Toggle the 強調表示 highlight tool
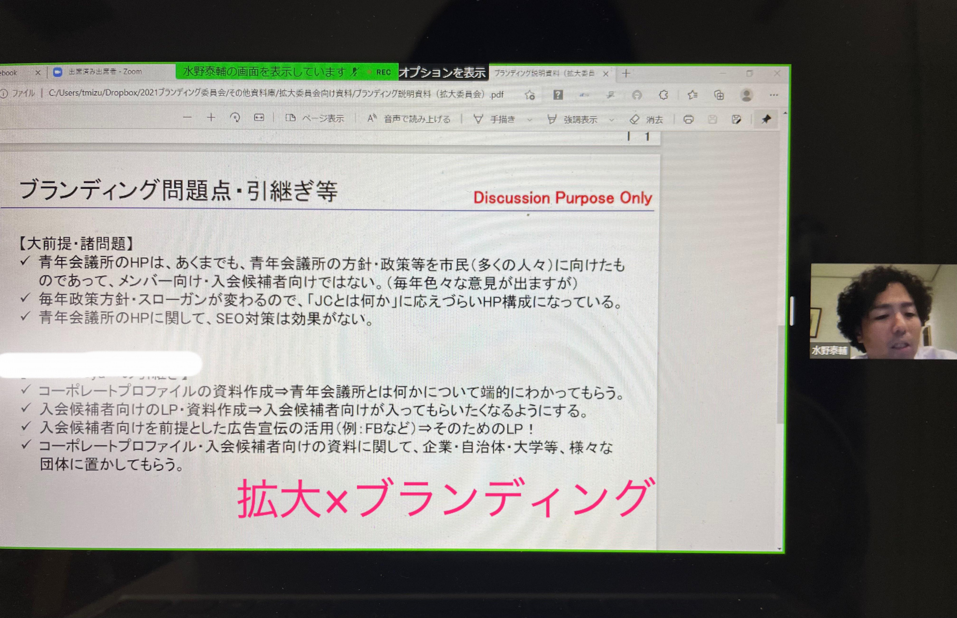This screenshot has width=957, height=618. (x=572, y=119)
